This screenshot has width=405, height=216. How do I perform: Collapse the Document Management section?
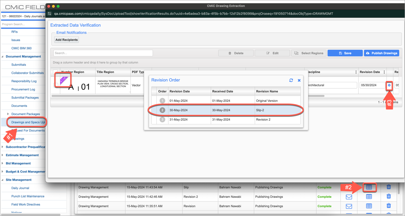3,57
